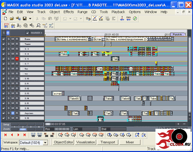
Task: Click the Save floppy disk icon
Action: 25,19
